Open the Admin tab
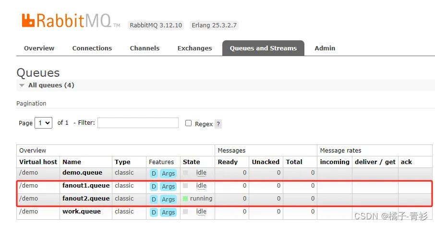Viewport: 435px width, 225px height. (x=325, y=48)
